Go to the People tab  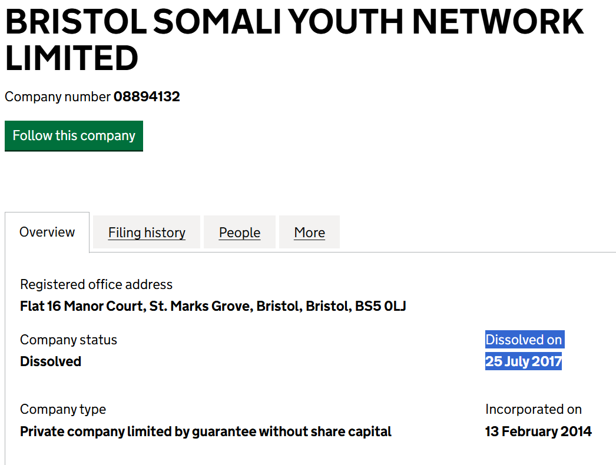point(240,232)
